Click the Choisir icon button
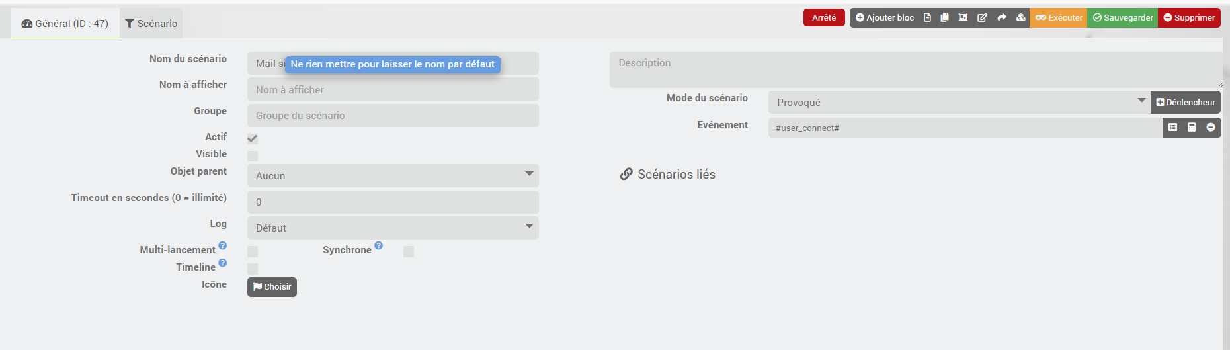This screenshot has width=1230, height=350. pyautogui.click(x=272, y=287)
